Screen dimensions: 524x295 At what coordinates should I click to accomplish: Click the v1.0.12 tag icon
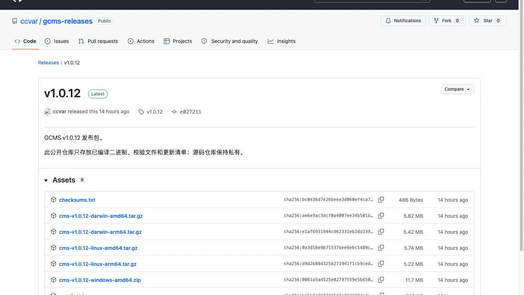(x=141, y=112)
